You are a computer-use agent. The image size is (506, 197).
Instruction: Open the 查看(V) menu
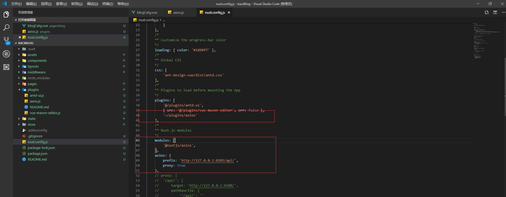click(61, 4)
